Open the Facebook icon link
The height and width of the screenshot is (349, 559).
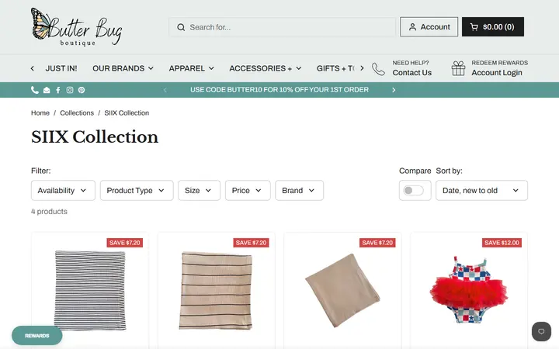point(57,90)
